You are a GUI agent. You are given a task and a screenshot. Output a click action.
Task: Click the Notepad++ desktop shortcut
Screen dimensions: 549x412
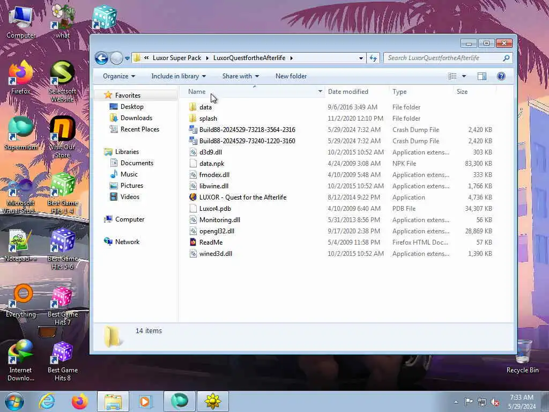click(x=20, y=245)
